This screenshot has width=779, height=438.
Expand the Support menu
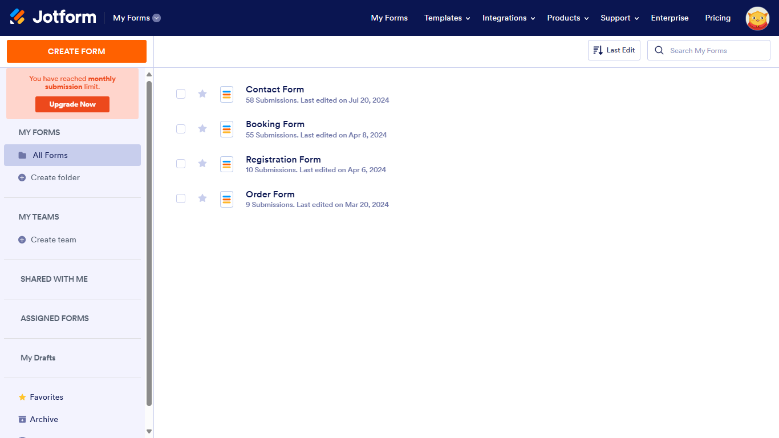pos(620,18)
